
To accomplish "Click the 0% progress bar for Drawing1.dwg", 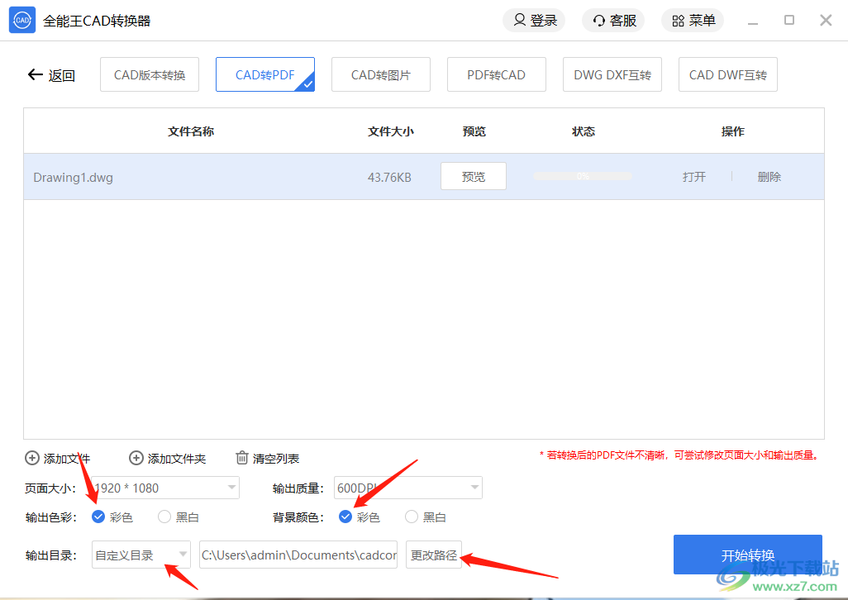I will click(x=583, y=176).
